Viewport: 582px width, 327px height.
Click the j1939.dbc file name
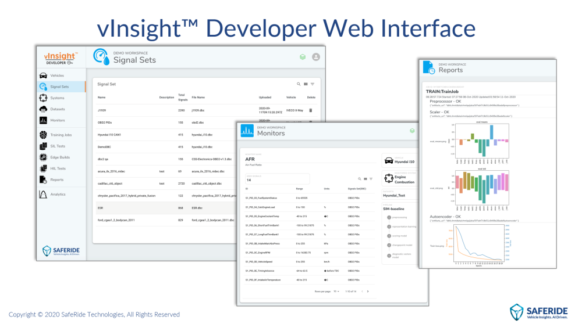click(198, 110)
